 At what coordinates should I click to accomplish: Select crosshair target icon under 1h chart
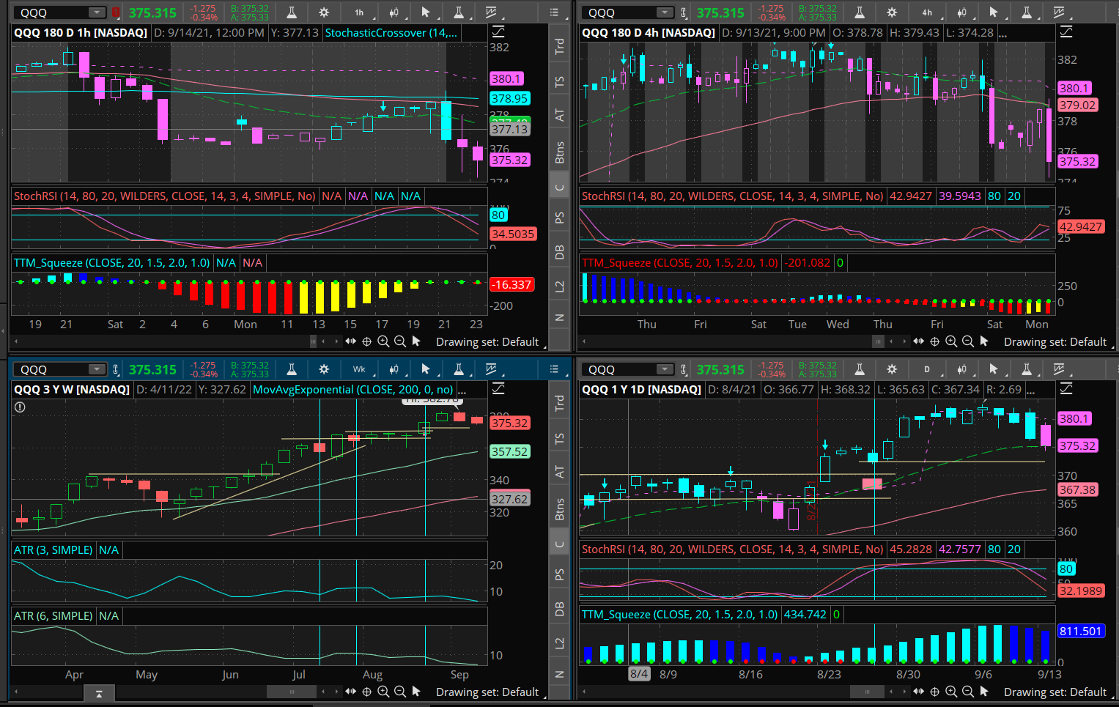click(367, 341)
